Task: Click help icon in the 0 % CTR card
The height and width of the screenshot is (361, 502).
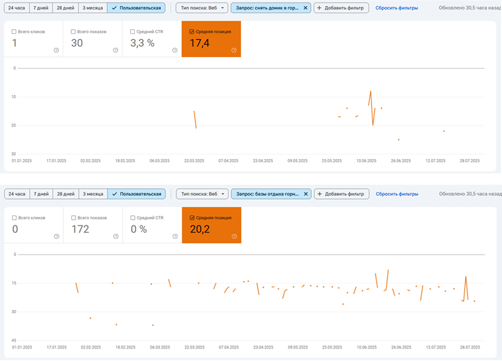Action: click(175, 237)
